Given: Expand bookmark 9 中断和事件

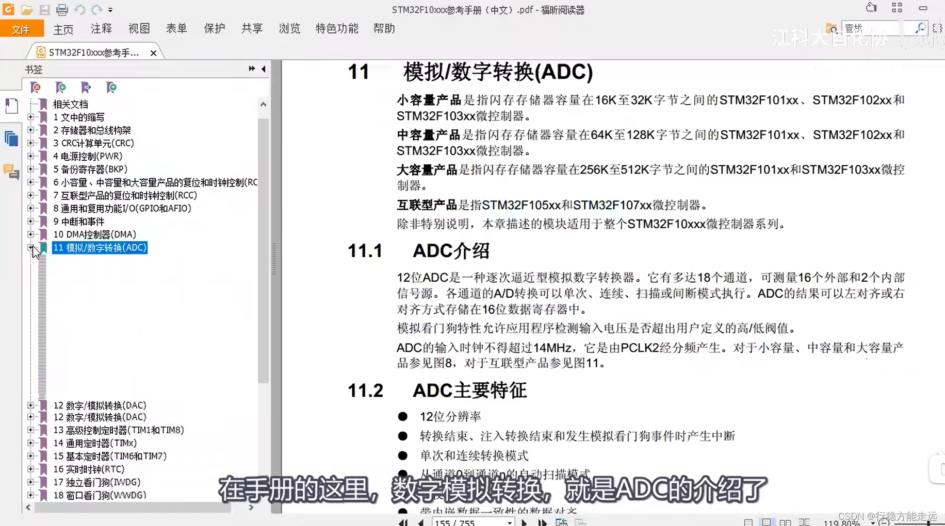Looking at the screenshot, I should point(31,222).
